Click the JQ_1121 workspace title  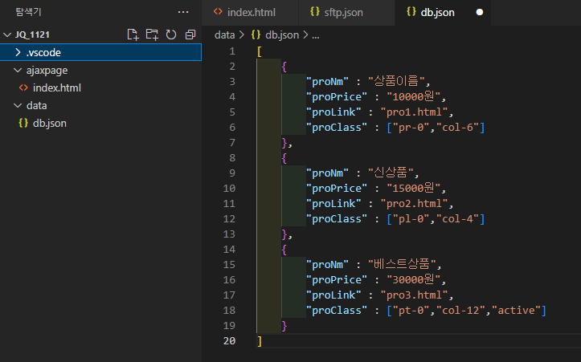[32, 35]
